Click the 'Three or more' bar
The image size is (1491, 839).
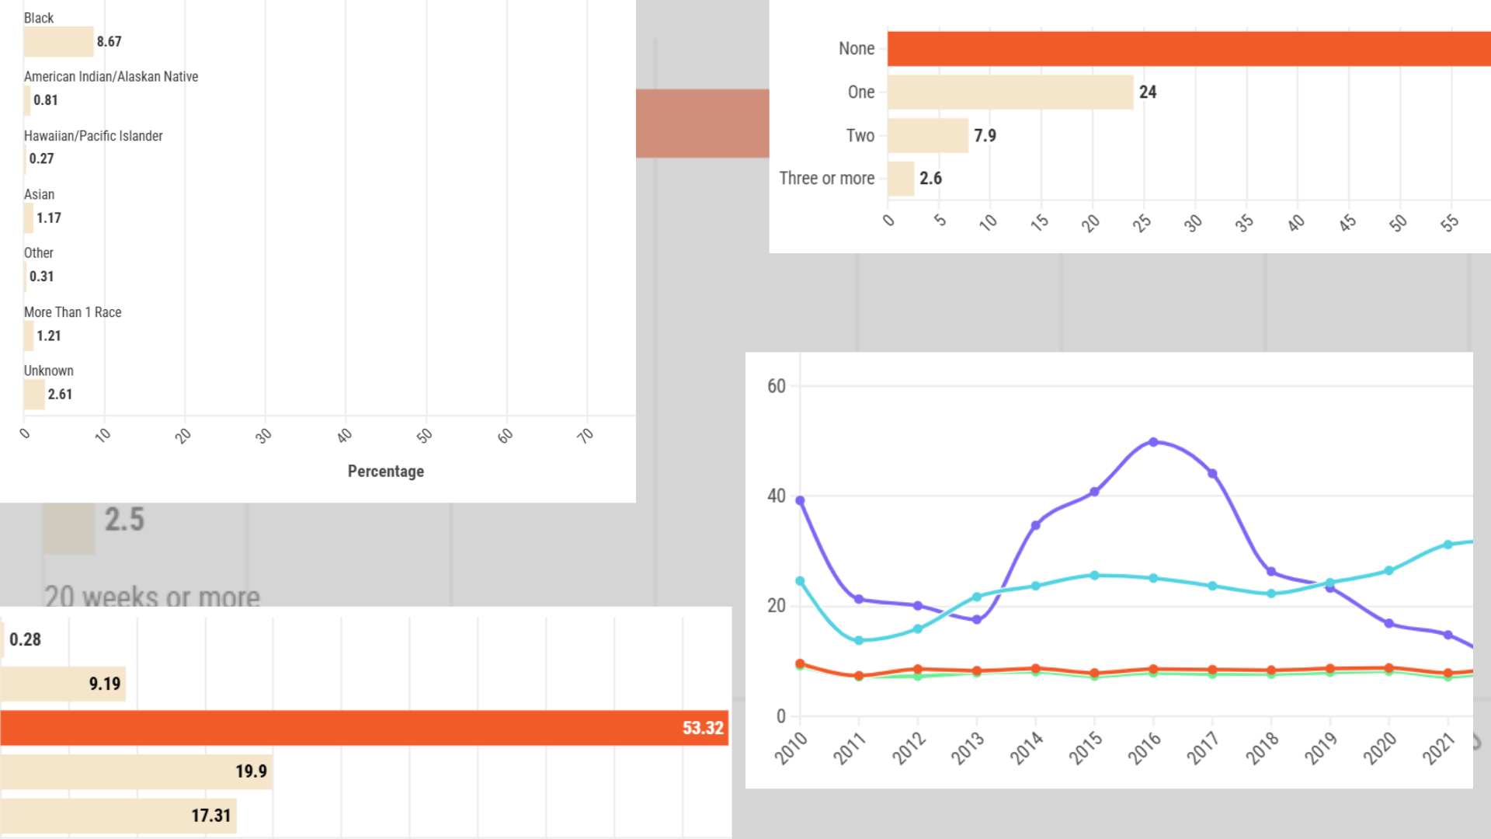tap(901, 179)
